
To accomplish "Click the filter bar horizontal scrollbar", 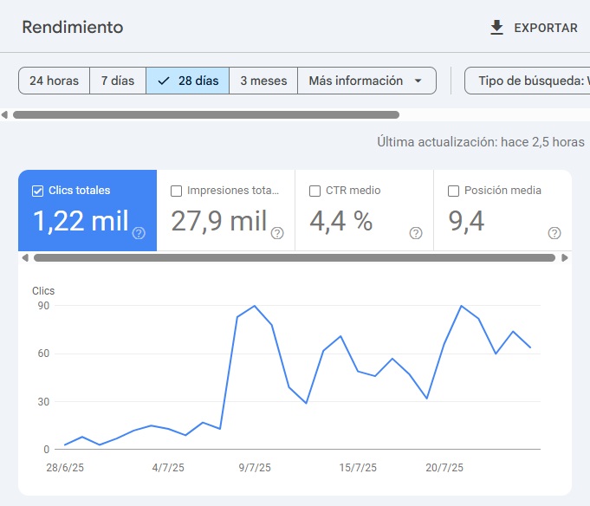I will click(x=206, y=114).
